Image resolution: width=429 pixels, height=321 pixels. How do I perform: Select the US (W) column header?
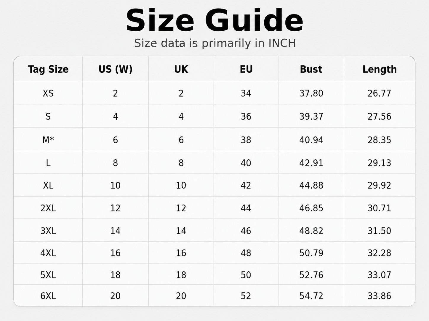pos(116,69)
